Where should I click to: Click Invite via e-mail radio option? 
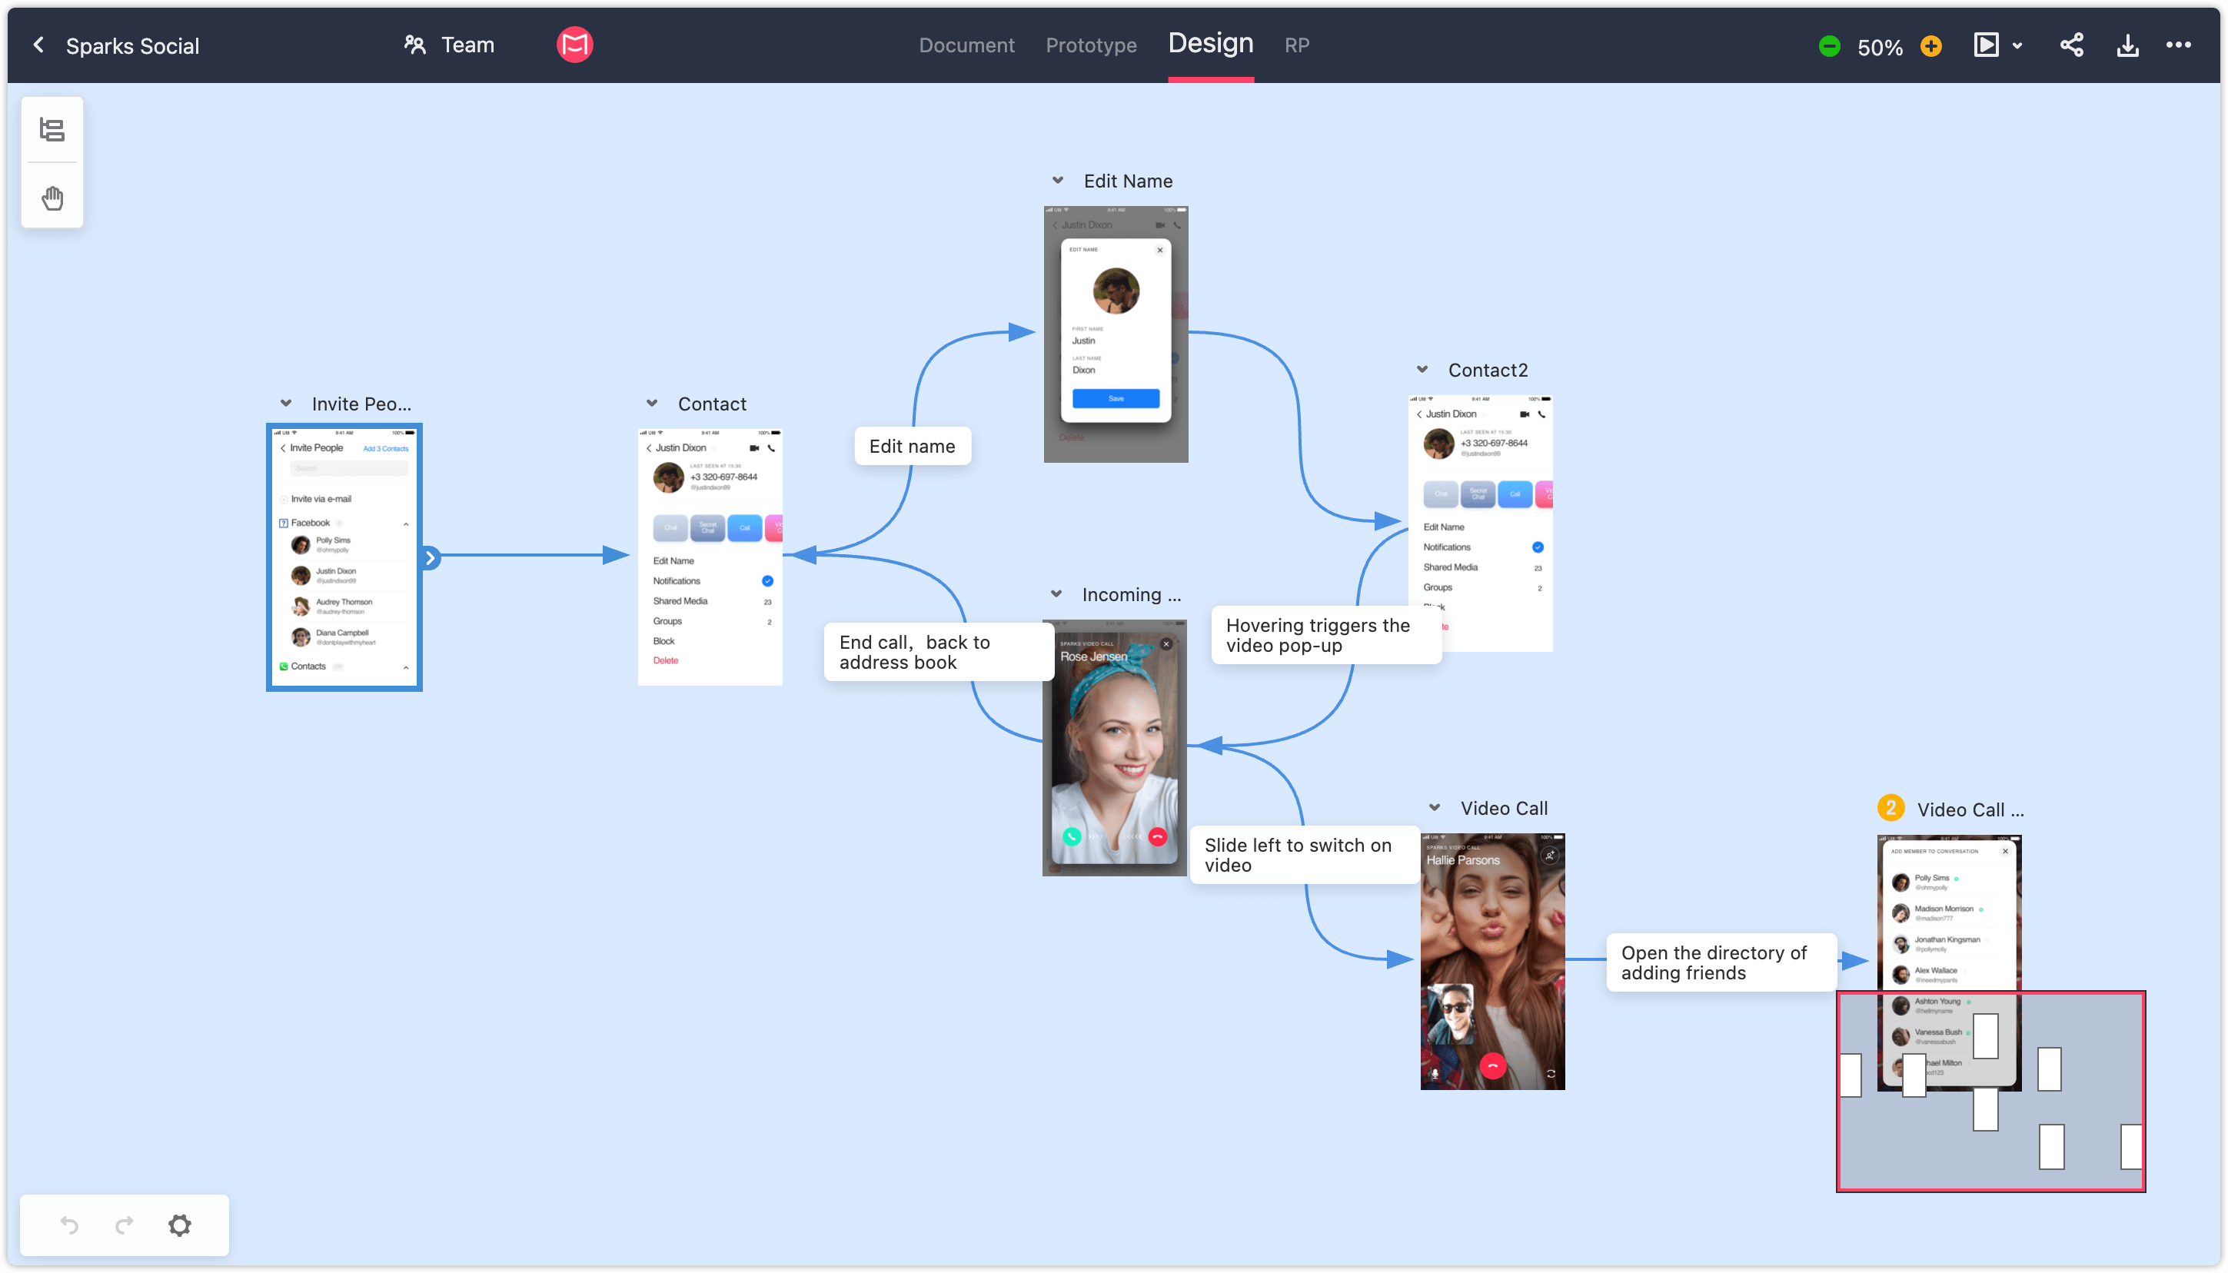(x=284, y=499)
